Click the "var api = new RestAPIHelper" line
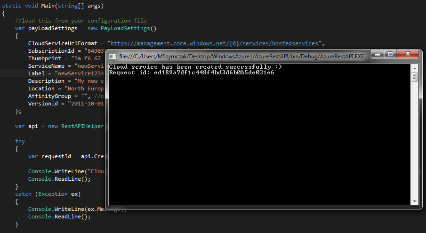The height and width of the screenshot is (233, 426). pyautogui.click(x=59, y=126)
